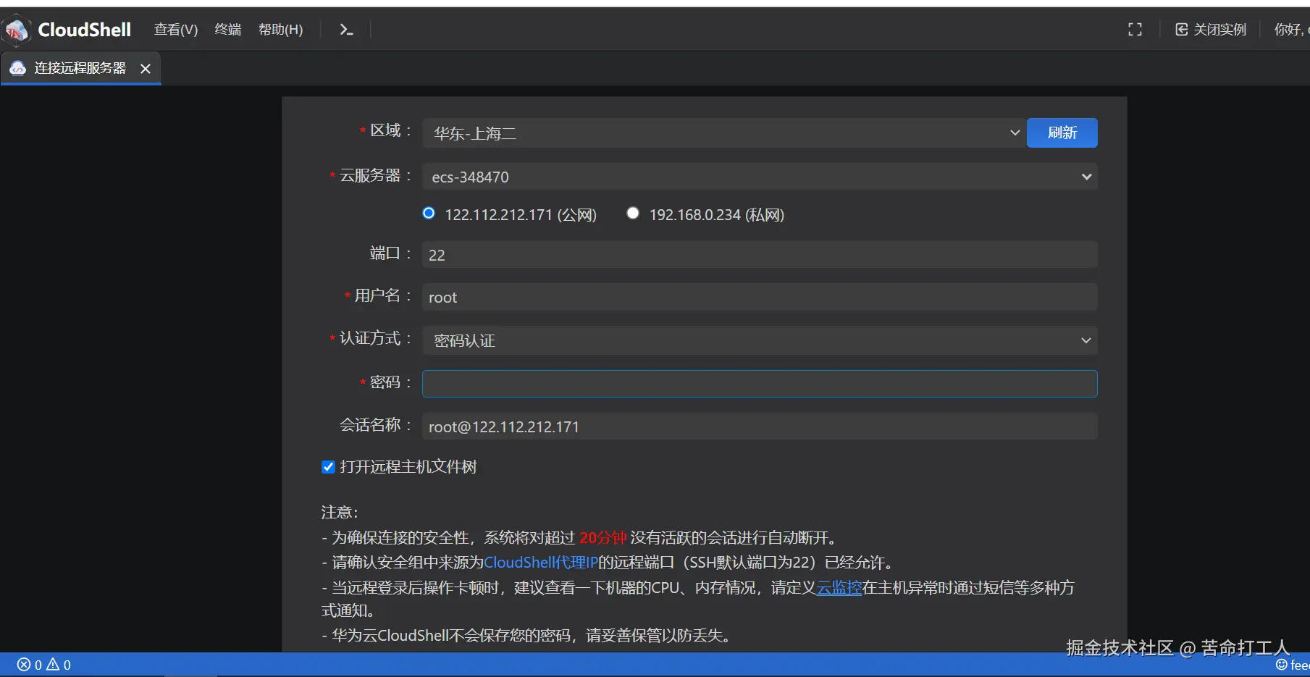Open the 终端 menu
The width and height of the screenshot is (1310, 677).
point(227,30)
